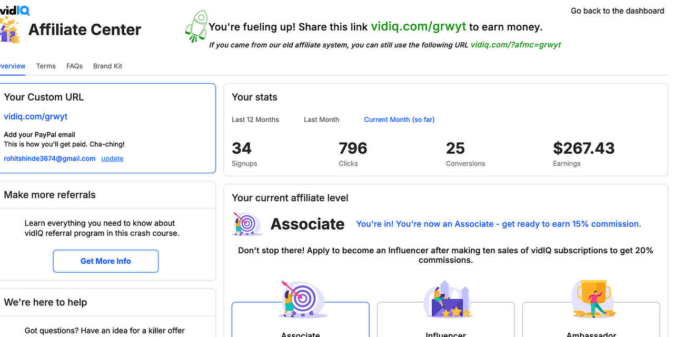This screenshot has height=337, width=674.
Task: Select the Influencer level card illustration
Action: click(446, 299)
